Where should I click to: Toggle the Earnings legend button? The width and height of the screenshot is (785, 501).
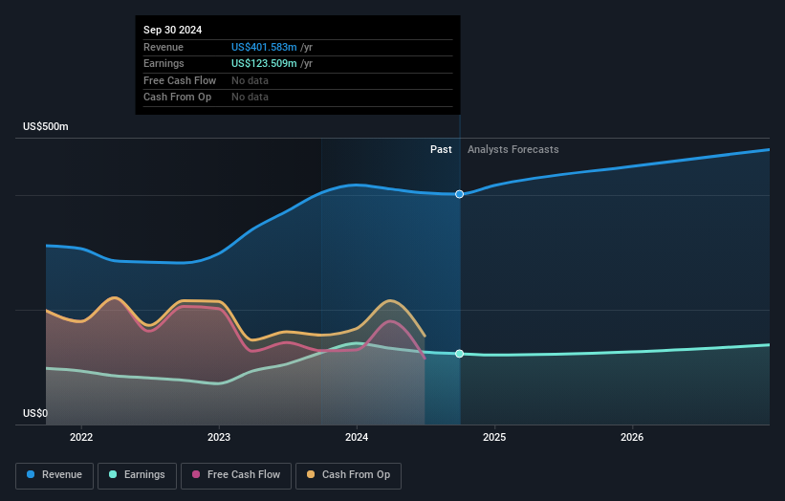[137, 475]
